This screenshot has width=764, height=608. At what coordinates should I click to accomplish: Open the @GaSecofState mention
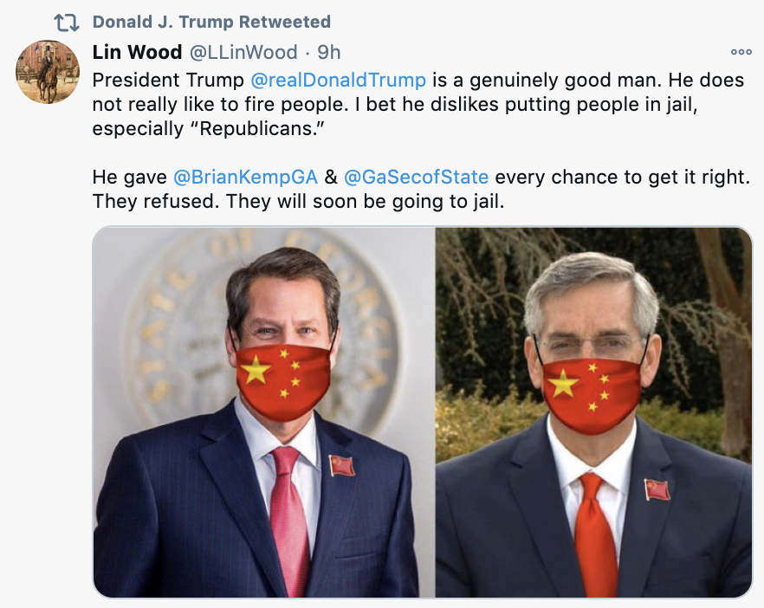(416, 177)
